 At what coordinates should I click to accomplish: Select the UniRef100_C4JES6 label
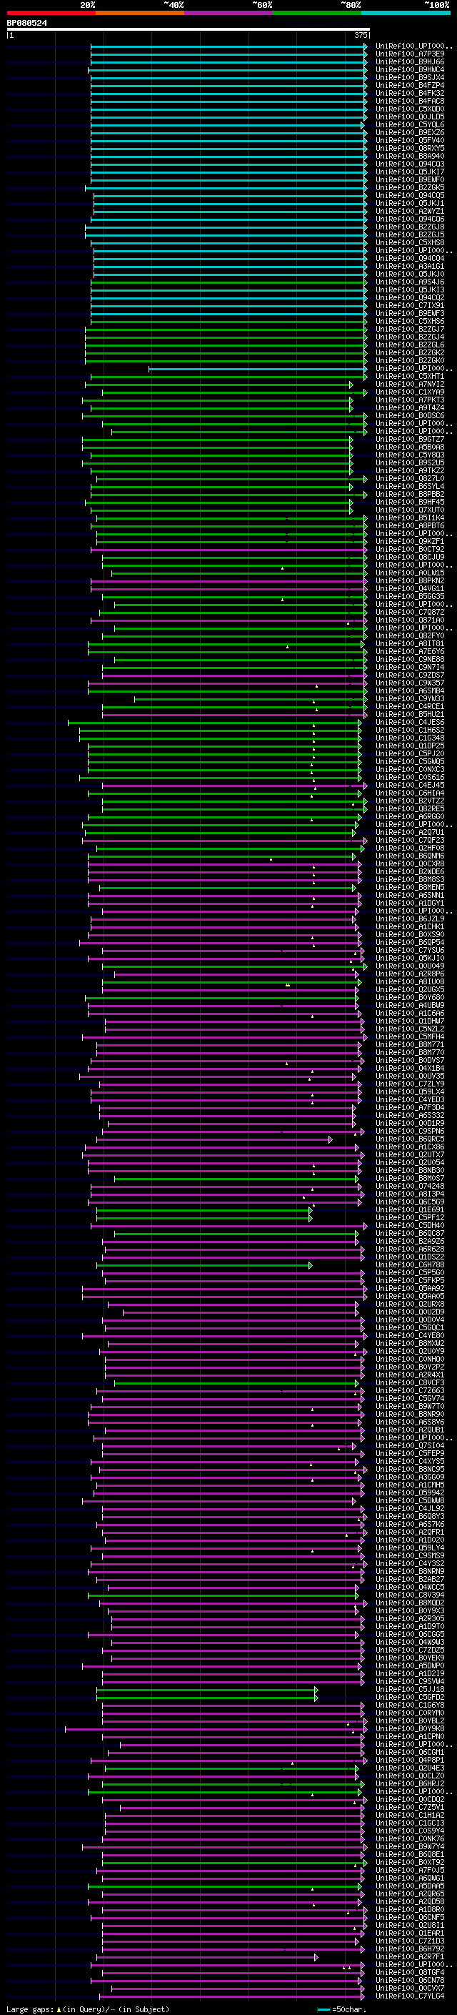(410, 722)
